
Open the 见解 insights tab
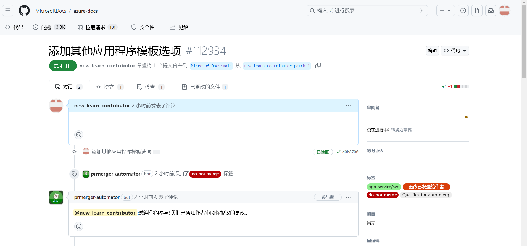coord(179,27)
